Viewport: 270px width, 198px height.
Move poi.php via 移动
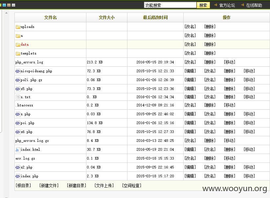249,123
